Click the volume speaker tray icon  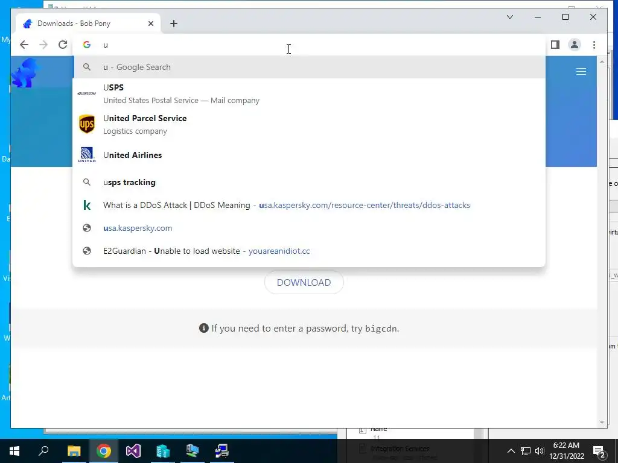coord(540,451)
